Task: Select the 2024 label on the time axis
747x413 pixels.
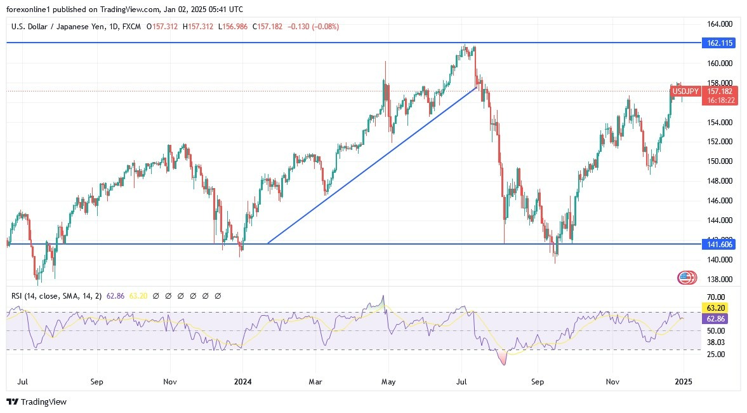Action: [242, 382]
